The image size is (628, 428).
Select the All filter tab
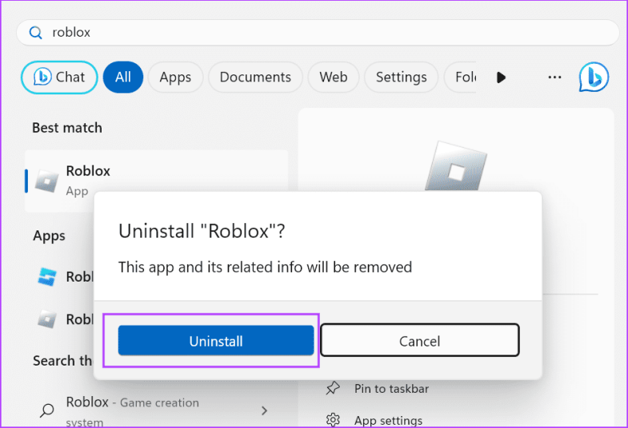coord(122,78)
